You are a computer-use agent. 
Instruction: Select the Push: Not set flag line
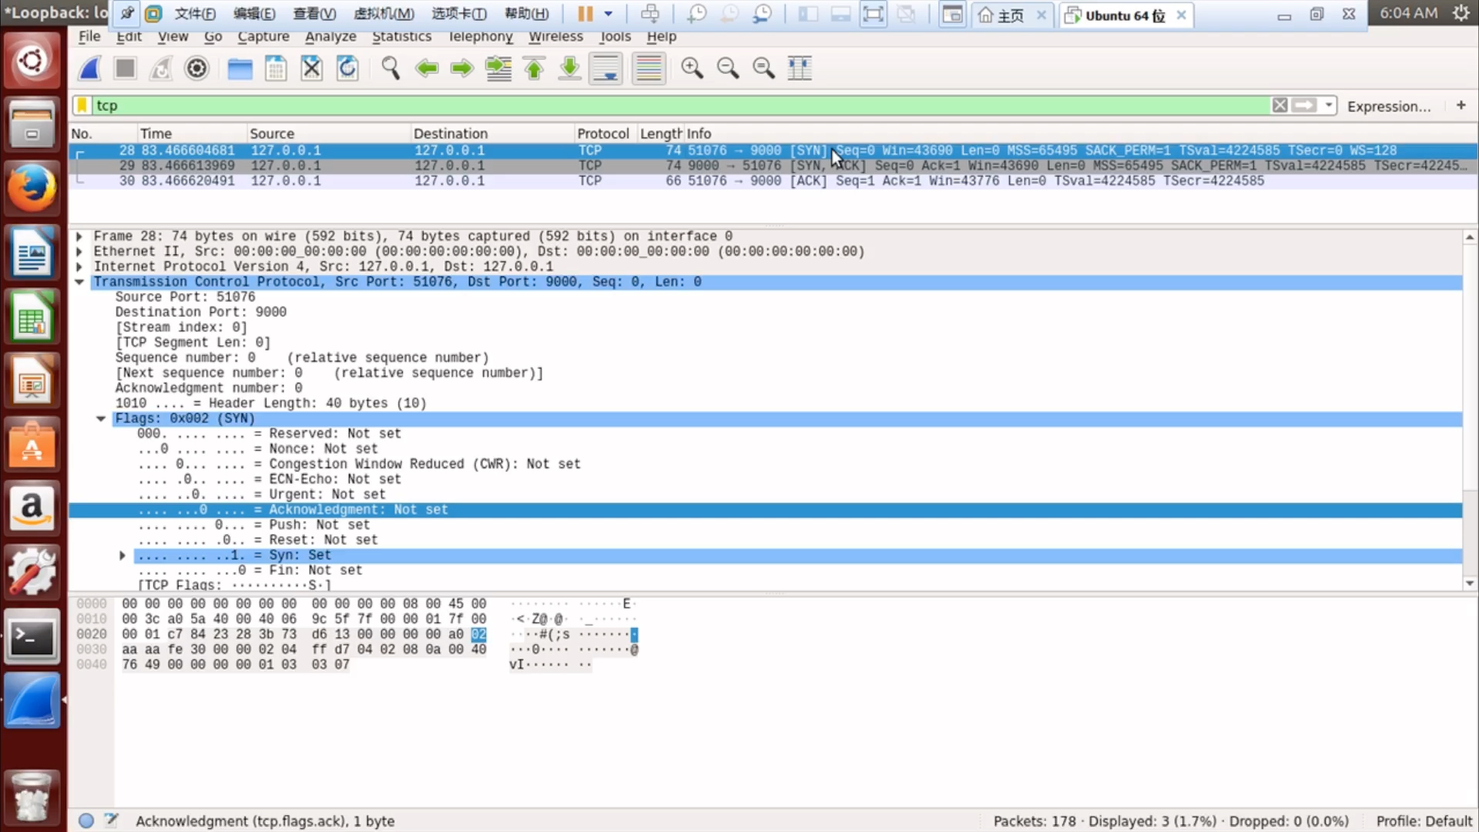(254, 525)
